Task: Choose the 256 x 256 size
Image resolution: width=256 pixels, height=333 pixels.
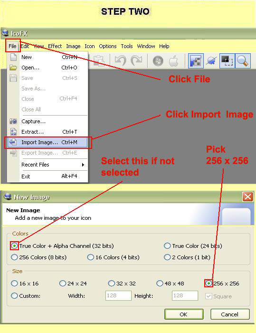Action: (209, 284)
